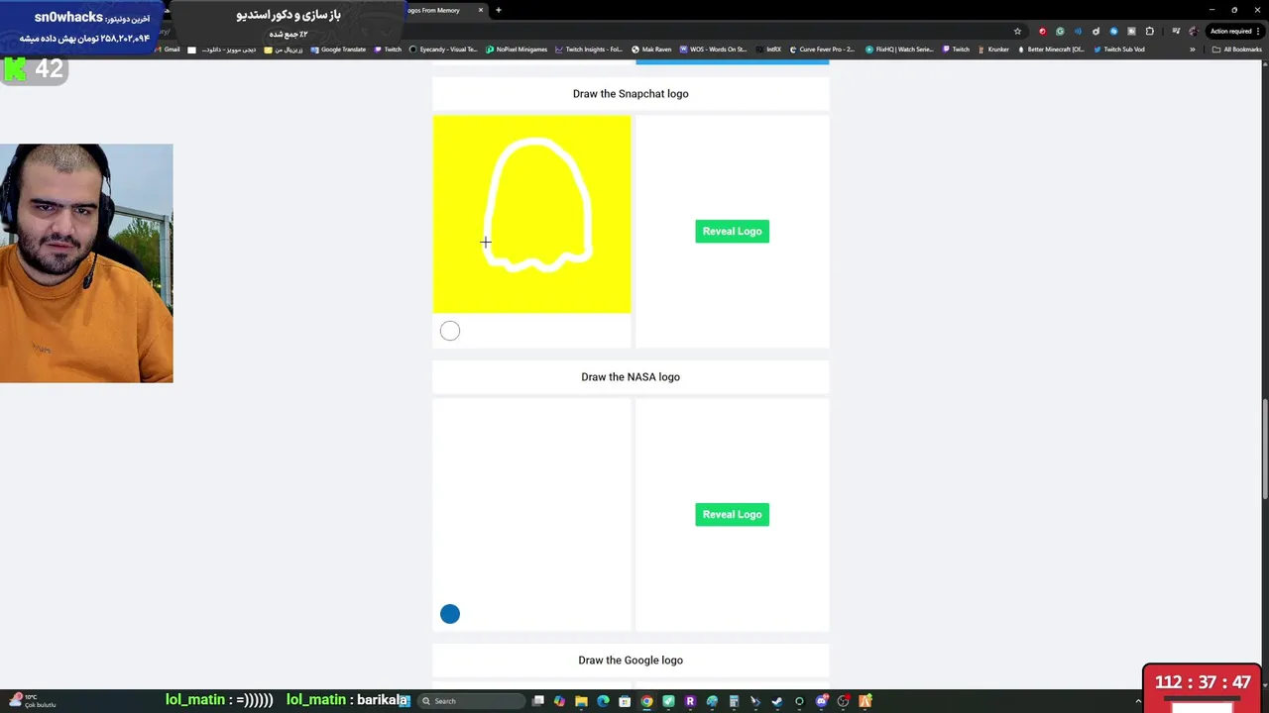This screenshot has height=713, width=1269.
Task: Open Microsoft Edge from the taskbar
Action: 603,701
